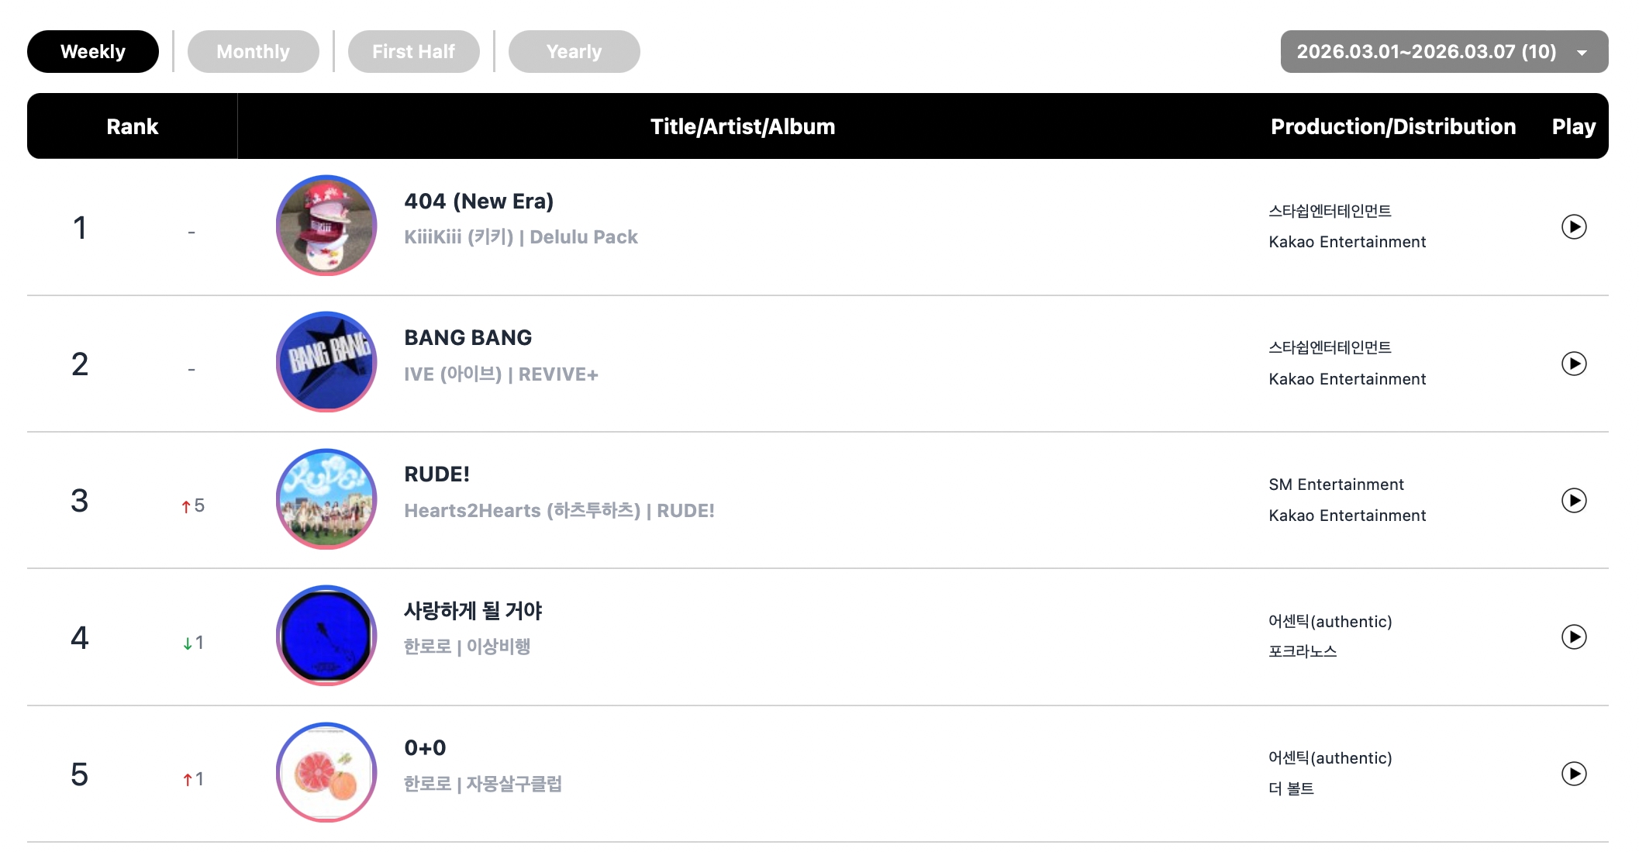Click the Rank column header
The image size is (1639, 852).
click(132, 126)
